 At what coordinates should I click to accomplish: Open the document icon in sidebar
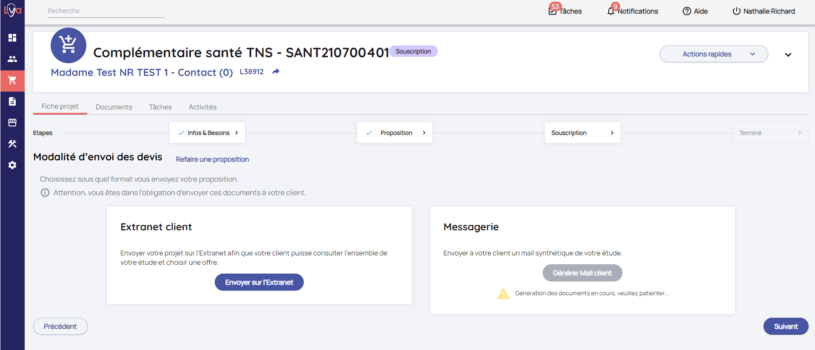tap(12, 101)
